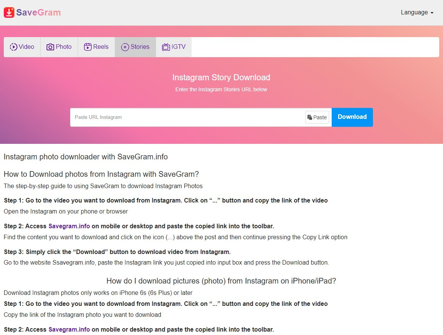Open the Reels tab
This screenshot has height=335, width=443.
point(101,47)
